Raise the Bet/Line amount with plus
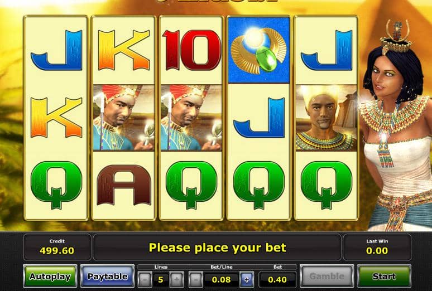 pyautogui.click(x=247, y=280)
